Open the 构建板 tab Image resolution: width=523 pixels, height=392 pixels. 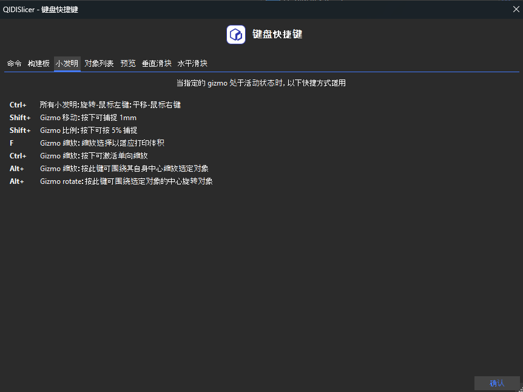pyautogui.click(x=39, y=63)
